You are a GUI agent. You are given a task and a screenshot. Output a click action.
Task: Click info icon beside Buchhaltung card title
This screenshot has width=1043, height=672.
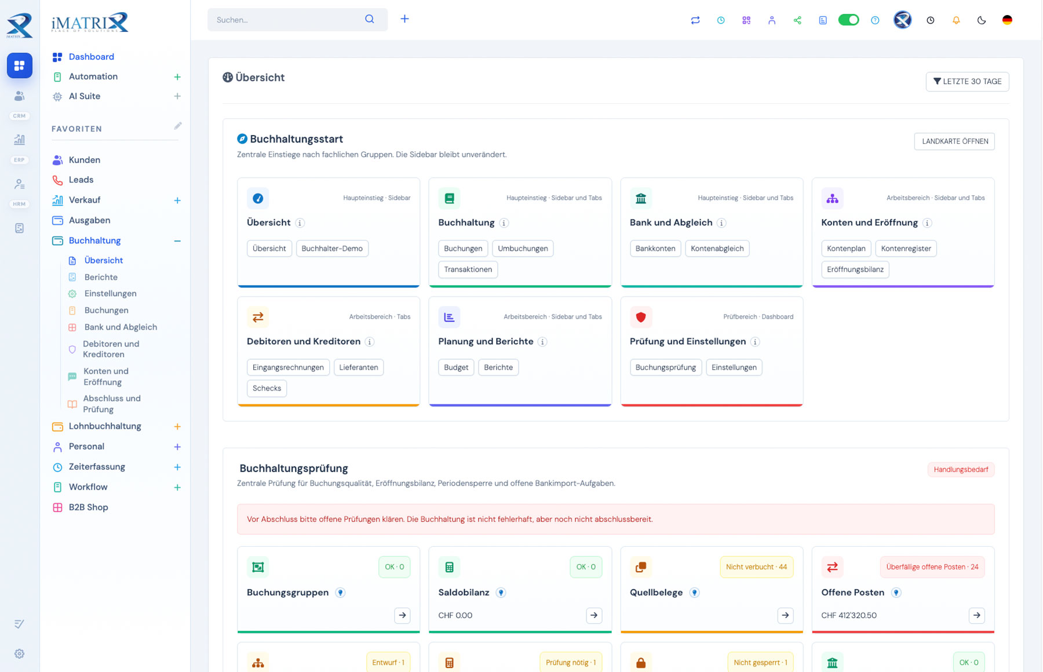504,223
